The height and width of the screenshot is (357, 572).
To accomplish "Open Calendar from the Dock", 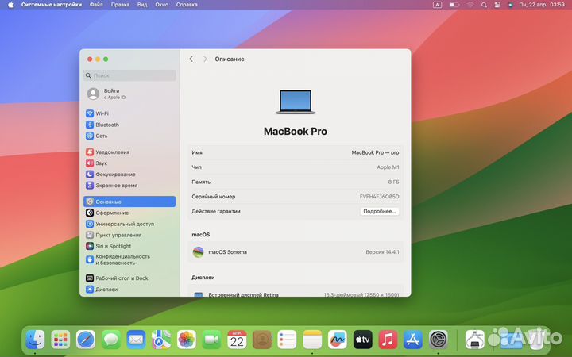I will [x=237, y=340].
